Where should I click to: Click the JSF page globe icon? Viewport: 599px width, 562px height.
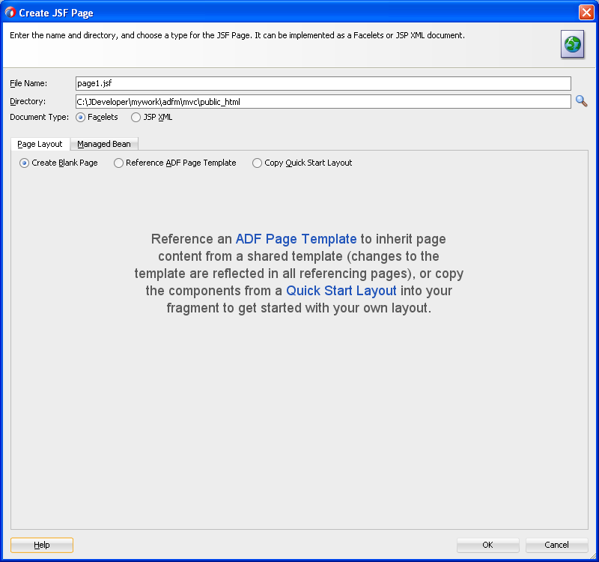[572, 44]
